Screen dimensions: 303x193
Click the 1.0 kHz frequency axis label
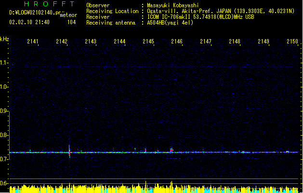(x=4, y=87)
